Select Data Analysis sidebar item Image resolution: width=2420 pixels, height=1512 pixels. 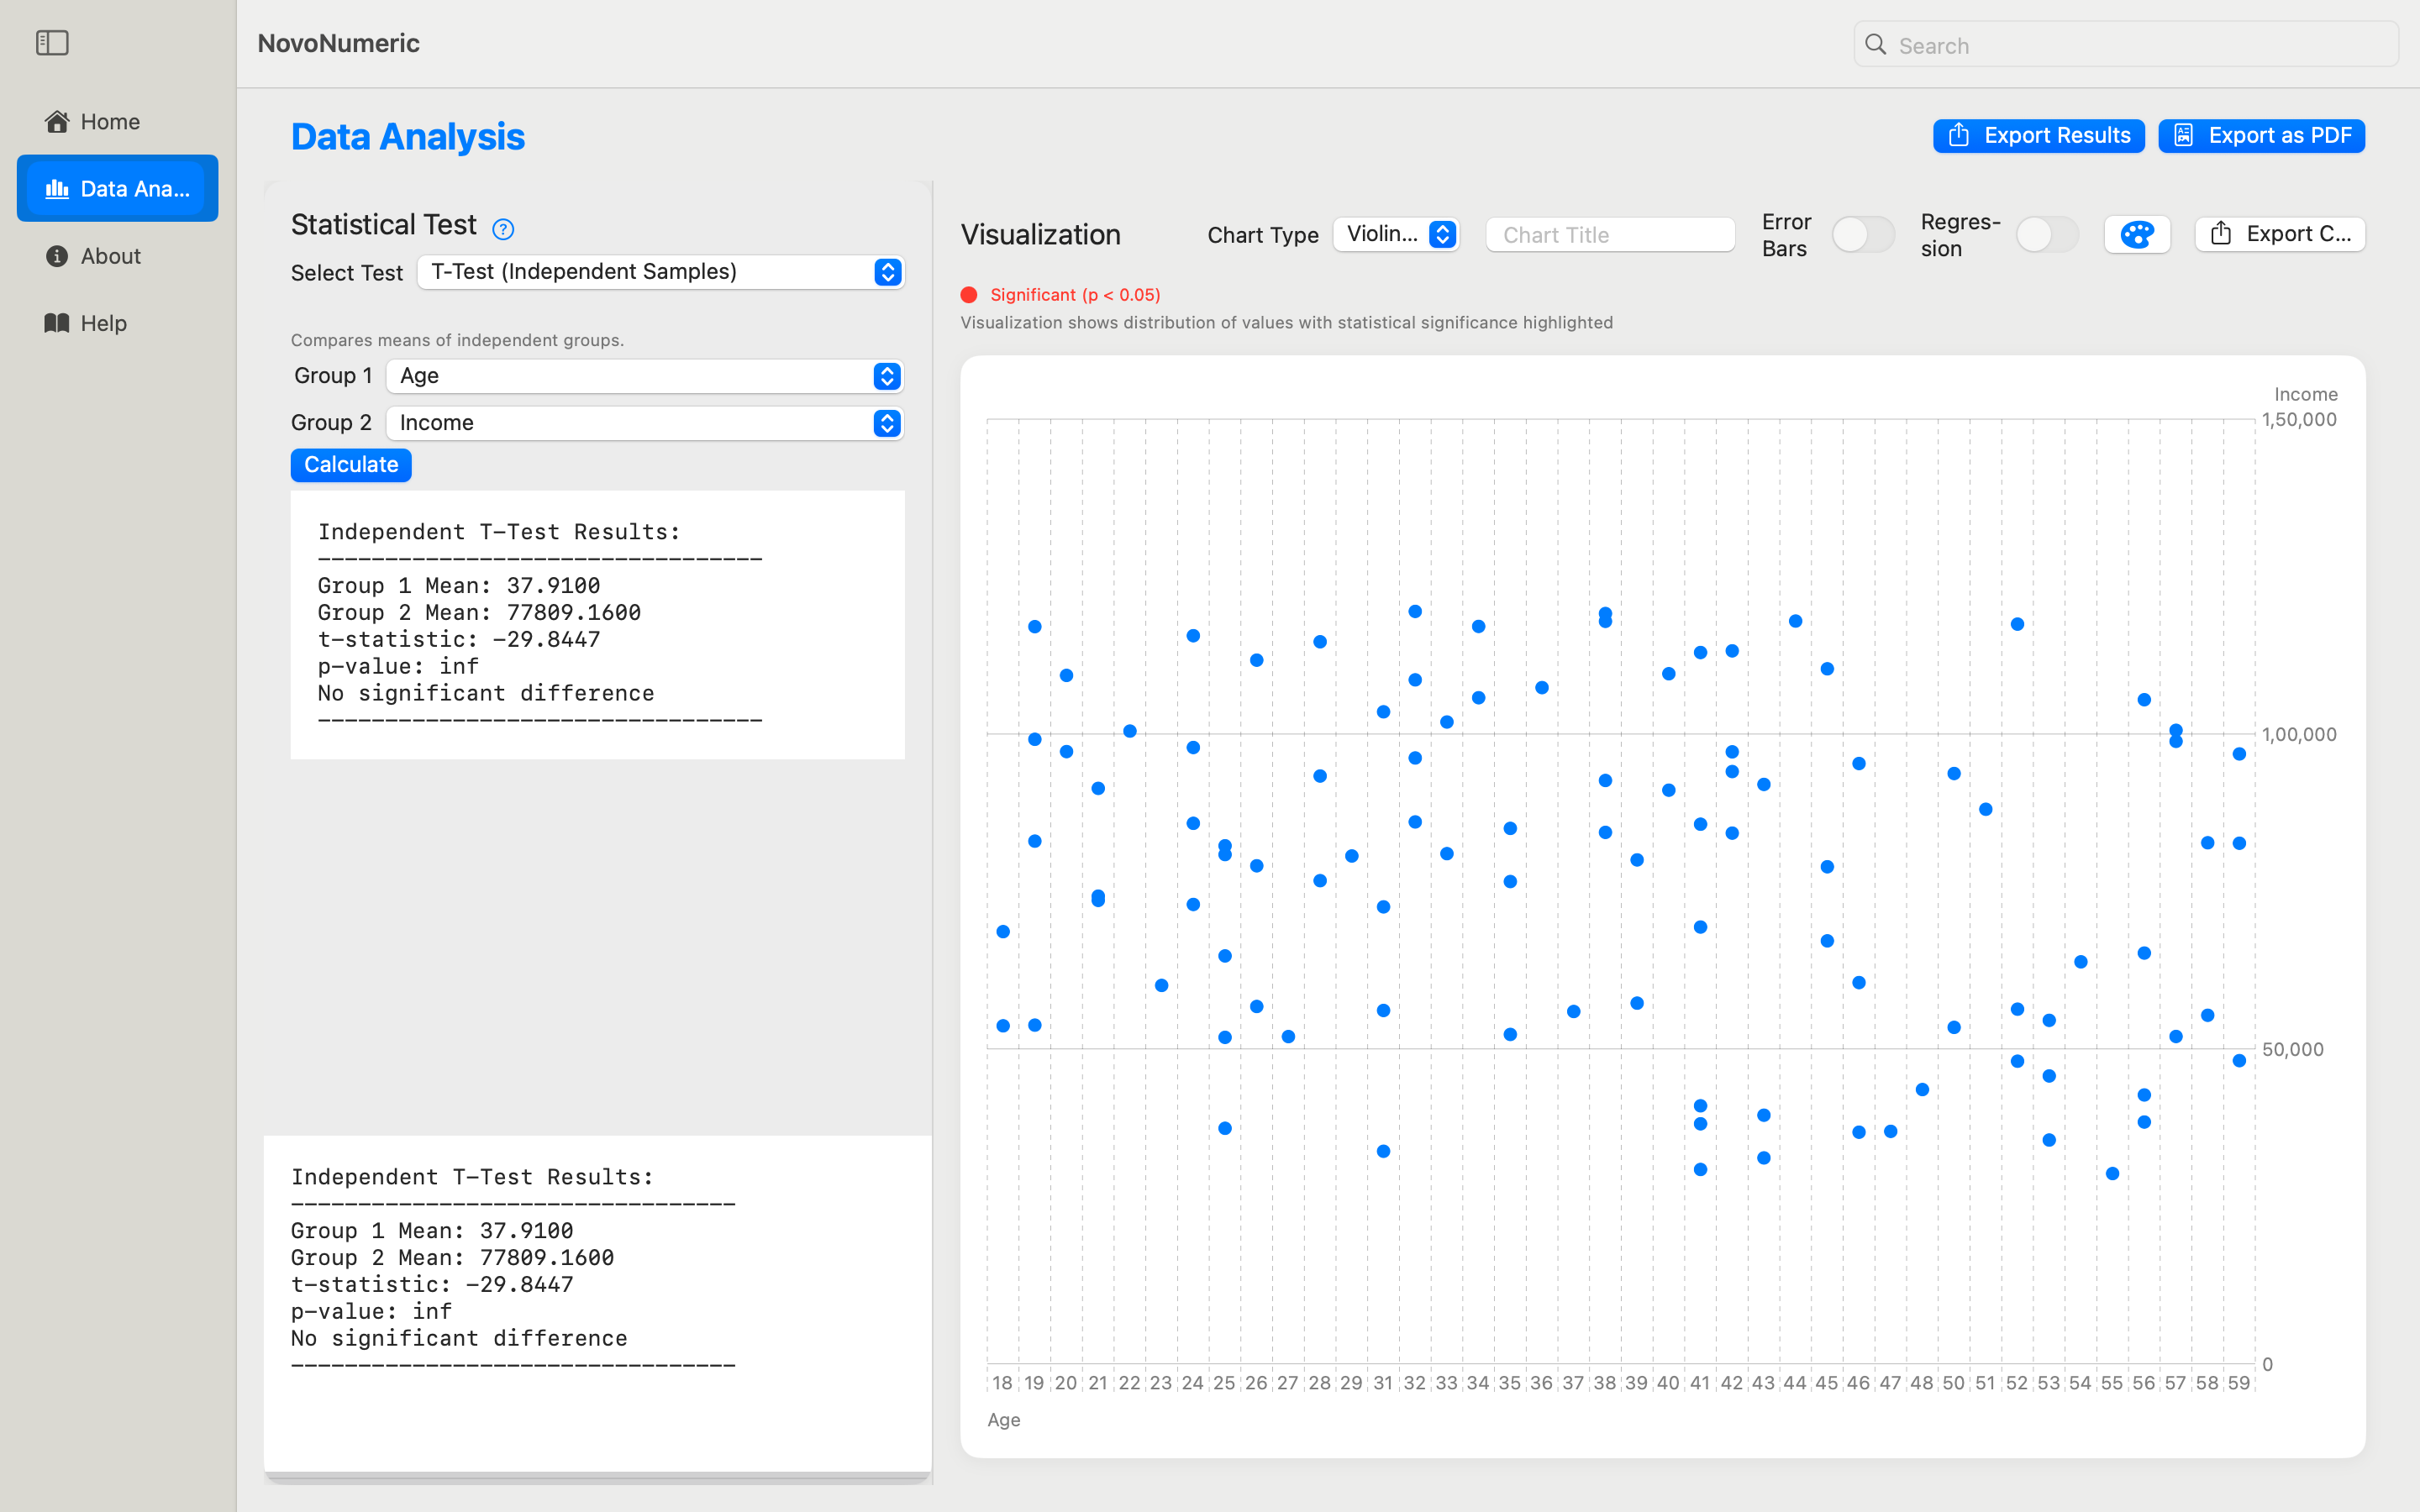[x=117, y=189]
